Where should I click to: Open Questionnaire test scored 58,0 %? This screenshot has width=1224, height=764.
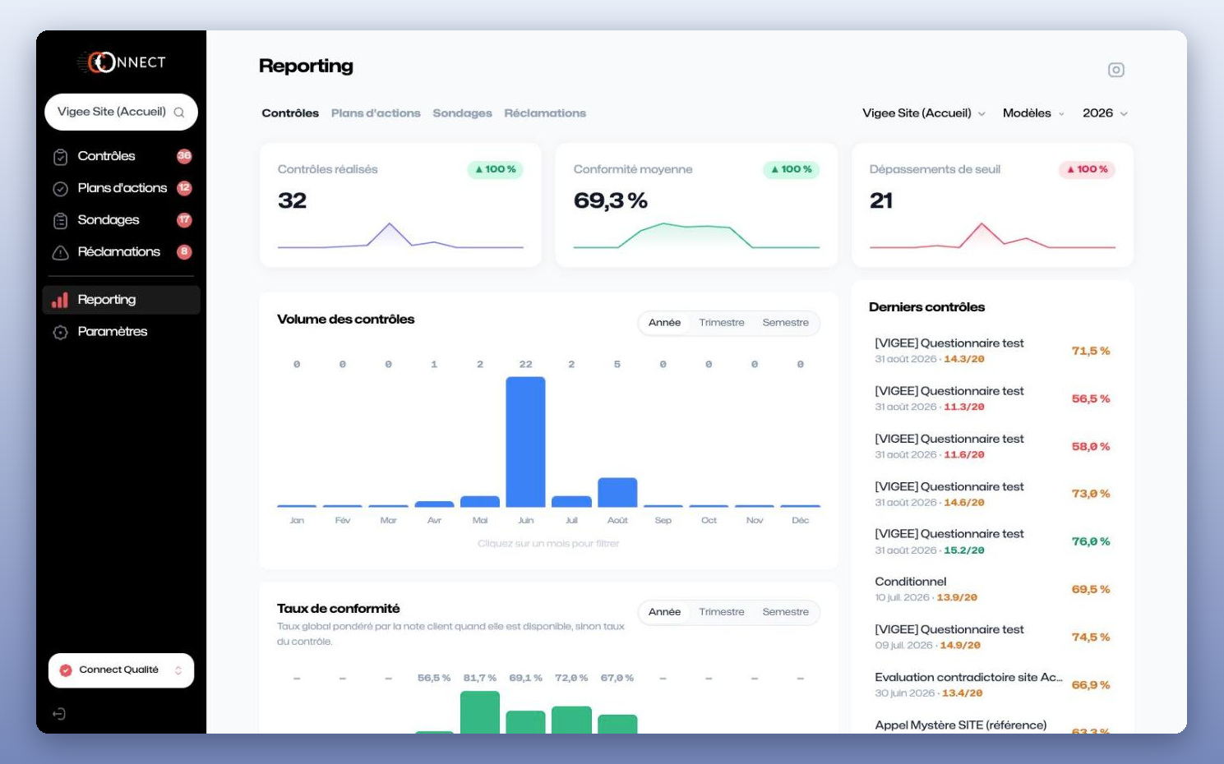(x=992, y=446)
